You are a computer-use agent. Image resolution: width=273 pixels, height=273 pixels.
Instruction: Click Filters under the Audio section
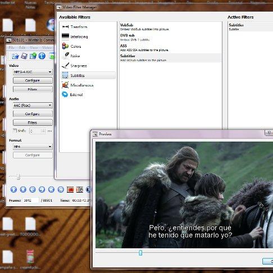click(33, 122)
